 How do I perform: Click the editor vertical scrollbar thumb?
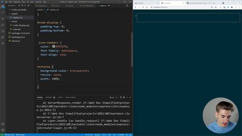[x=132, y=49]
